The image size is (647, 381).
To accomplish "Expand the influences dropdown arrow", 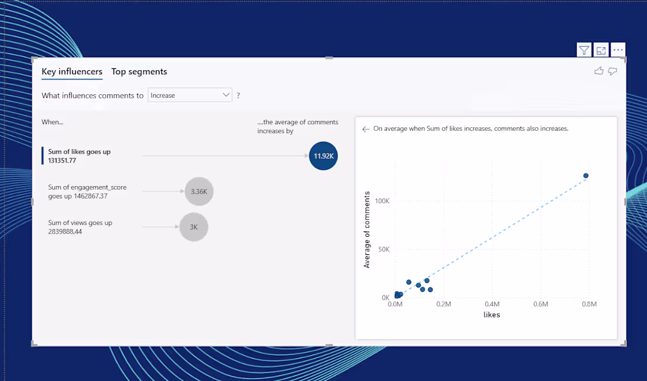I will click(x=226, y=95).
